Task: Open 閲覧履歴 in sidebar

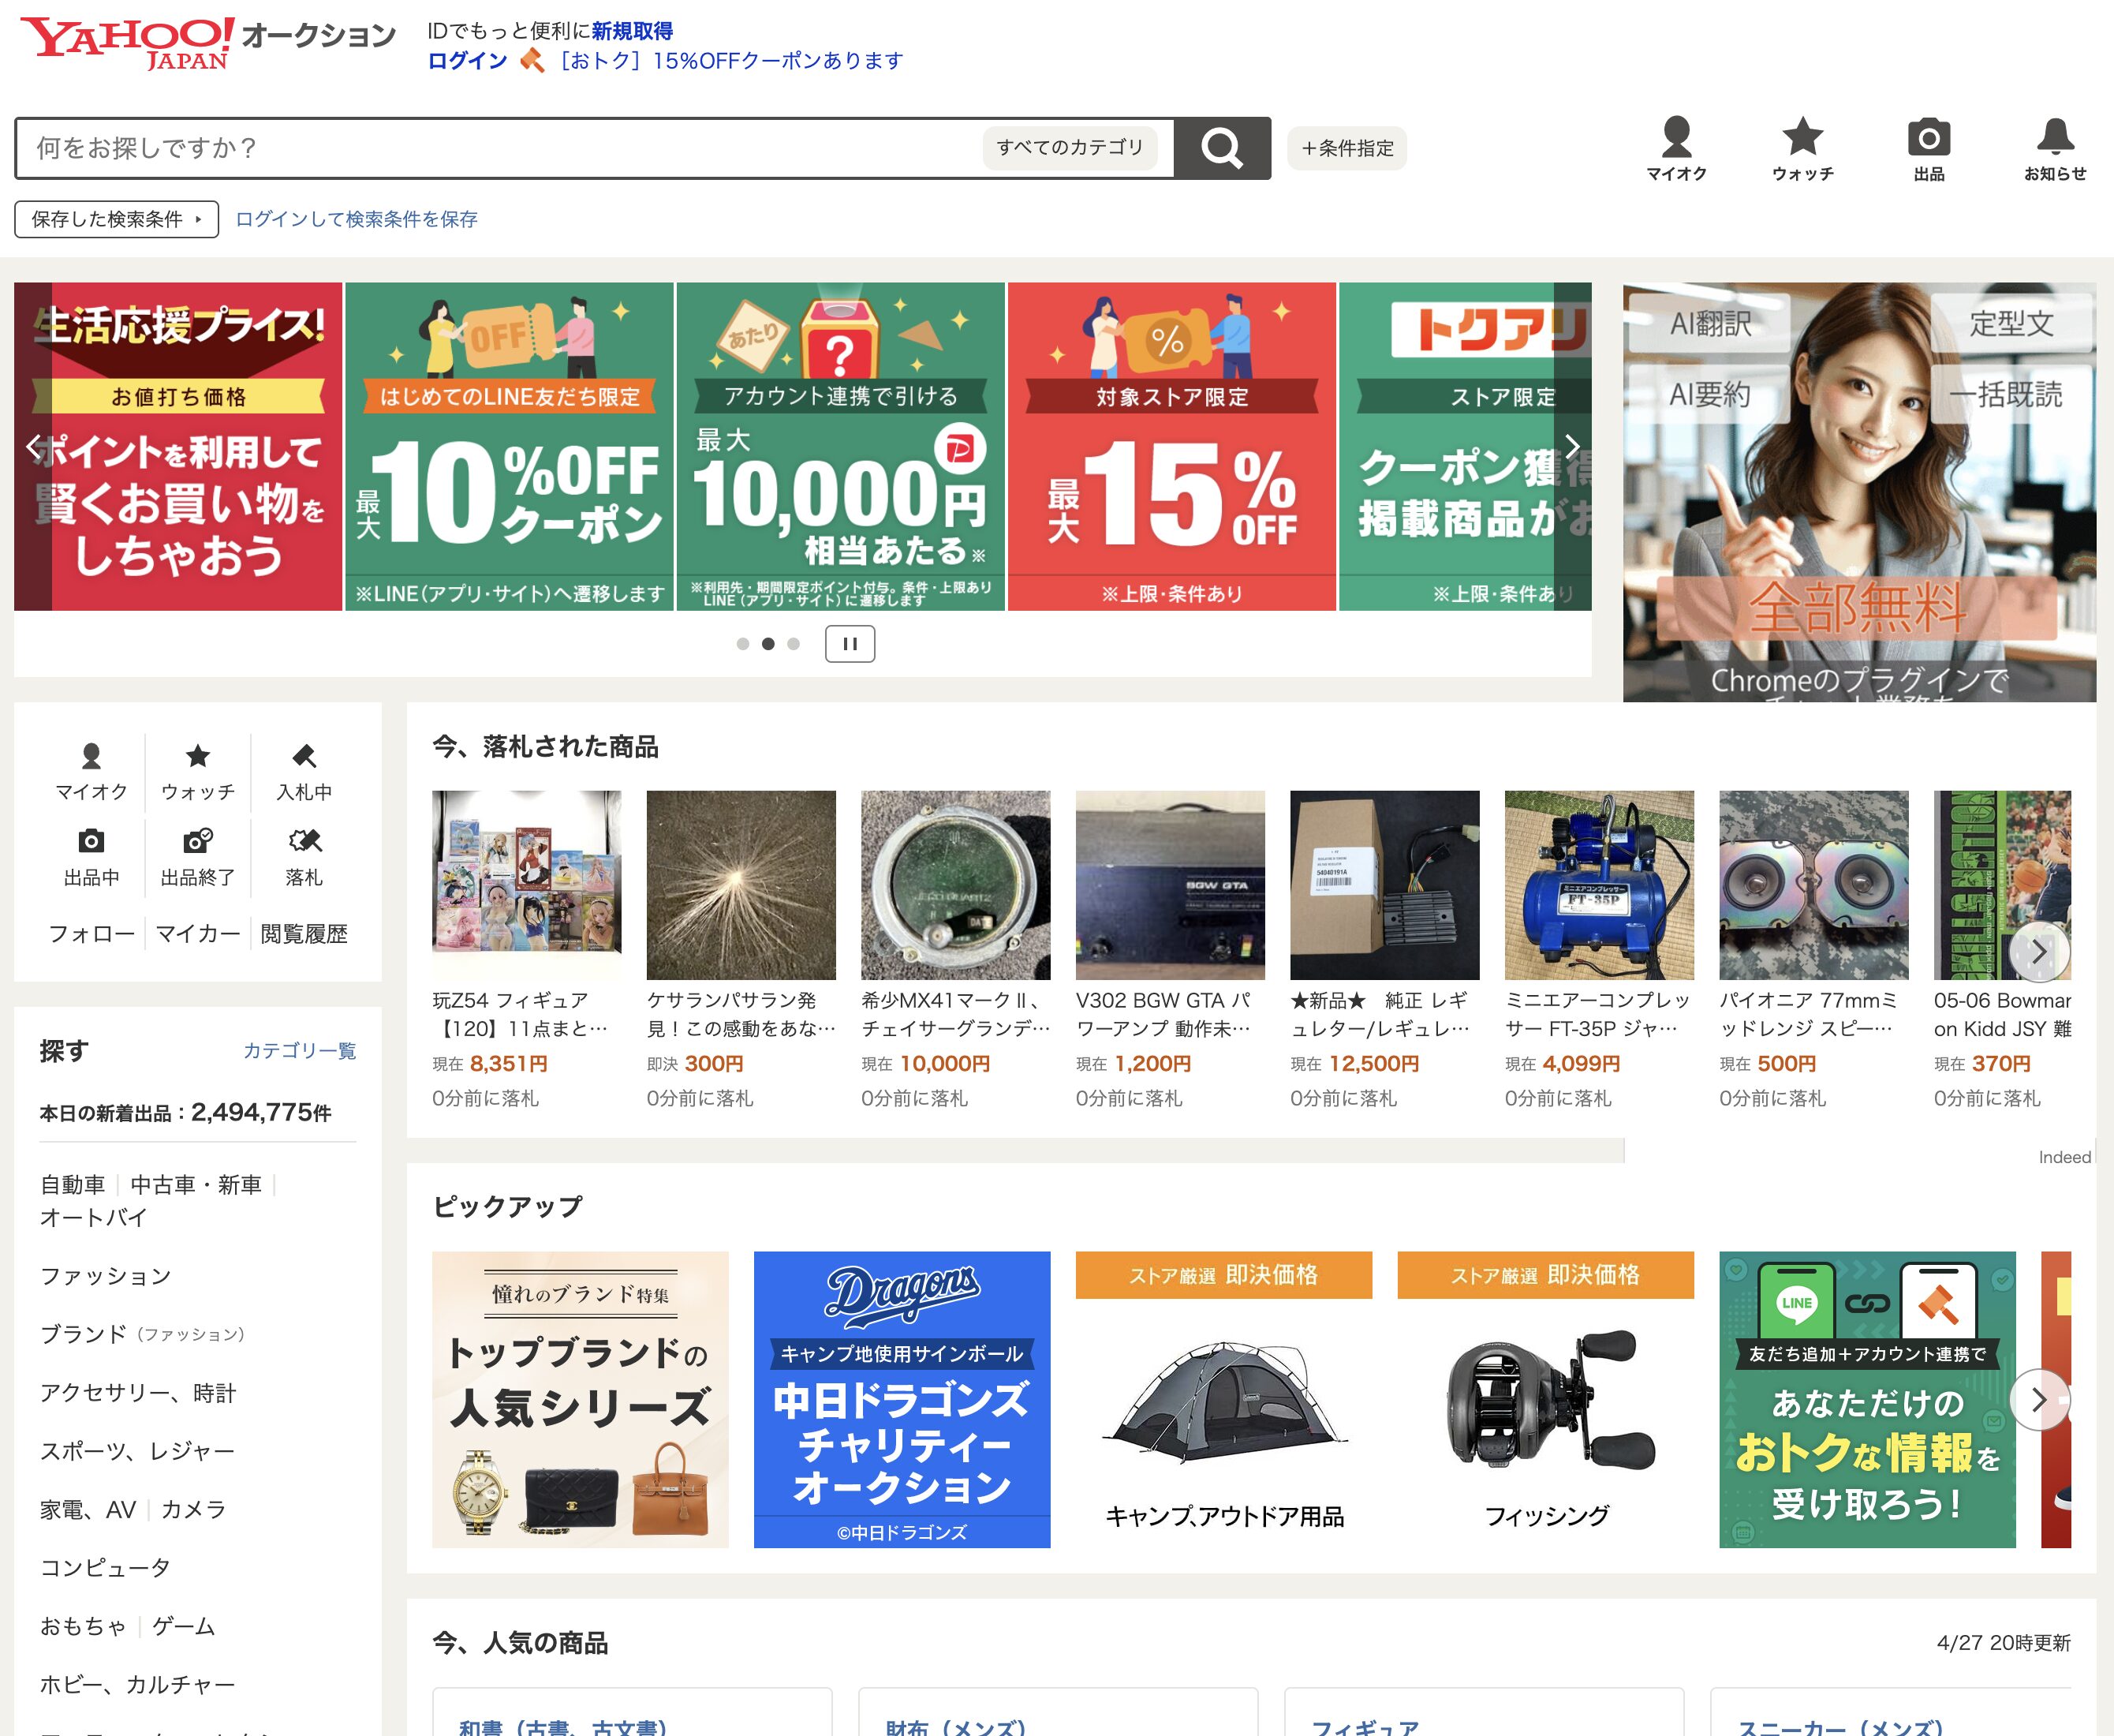Action: (304, 934)
